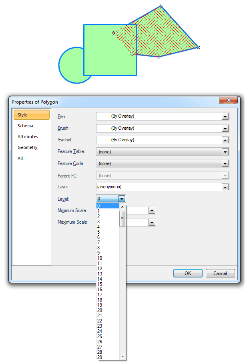Viewport: 249px width, 363px height.
Task: Pick level 27 in the list
Action: (108, 347)
